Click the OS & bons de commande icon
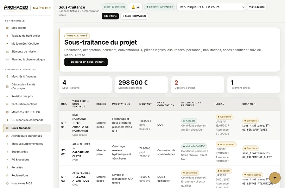The image size is (285, 188). [7, 120]
